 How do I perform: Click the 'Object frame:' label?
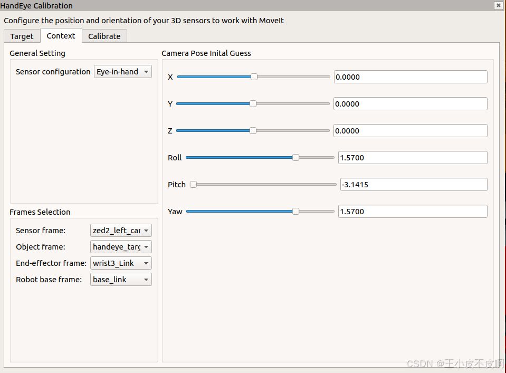(x=41, y=247)
